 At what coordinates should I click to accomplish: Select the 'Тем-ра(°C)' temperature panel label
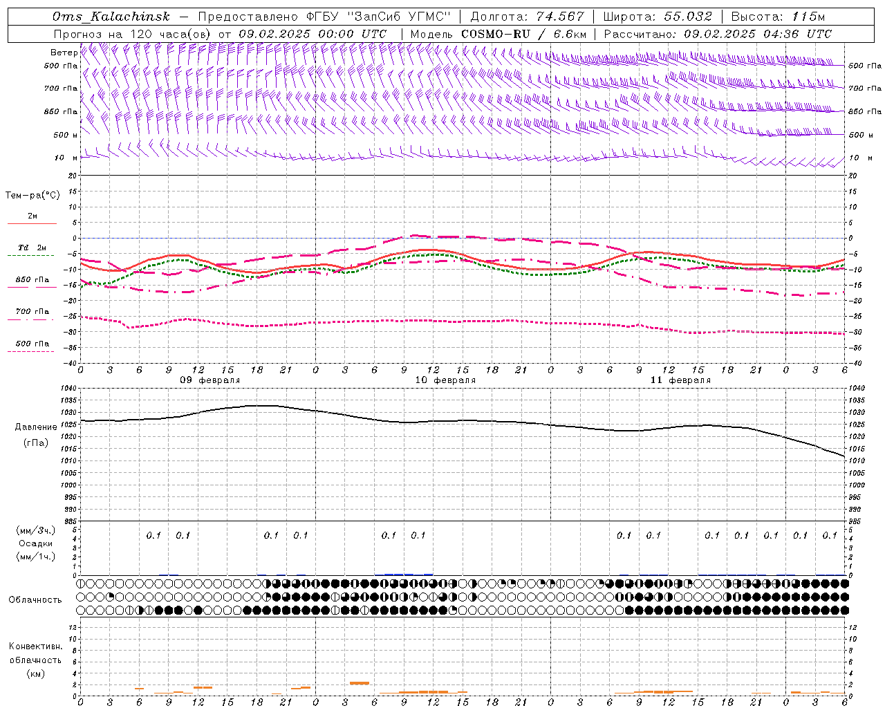tap(32, 196)
